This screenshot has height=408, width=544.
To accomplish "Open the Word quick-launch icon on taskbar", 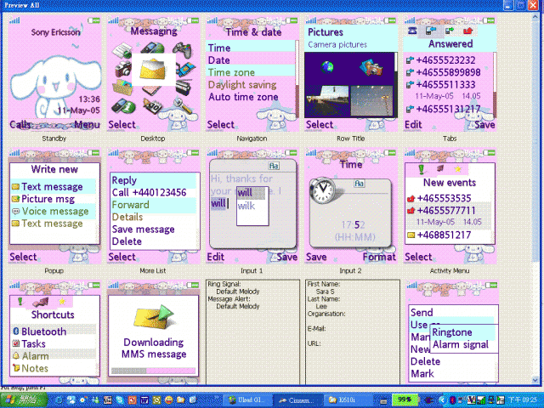I will [x=144, y=400].
